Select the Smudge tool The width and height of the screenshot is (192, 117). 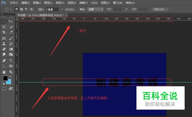coord(4,55)
